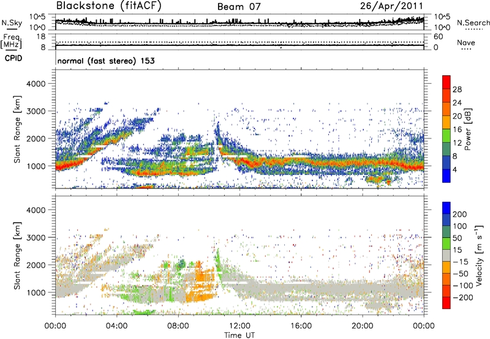The height and width of the screenshot is (339, 490).
Task: Click the blue top segment of the Velocity colorbar
Action: tap(447, 208)
